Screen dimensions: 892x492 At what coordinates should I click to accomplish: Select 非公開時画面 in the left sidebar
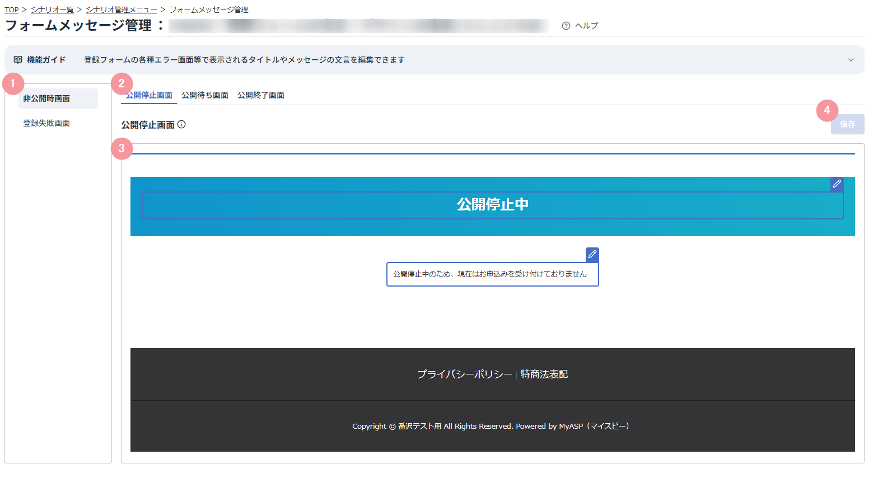(46, 99)
